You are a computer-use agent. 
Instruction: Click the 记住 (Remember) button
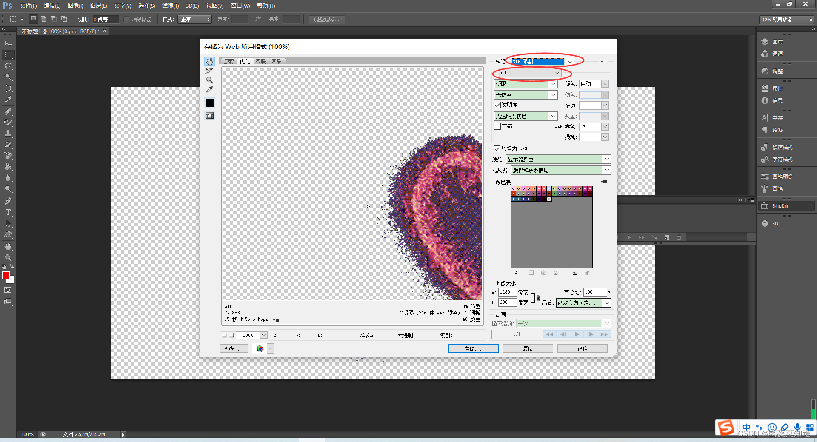click(582, 348)
